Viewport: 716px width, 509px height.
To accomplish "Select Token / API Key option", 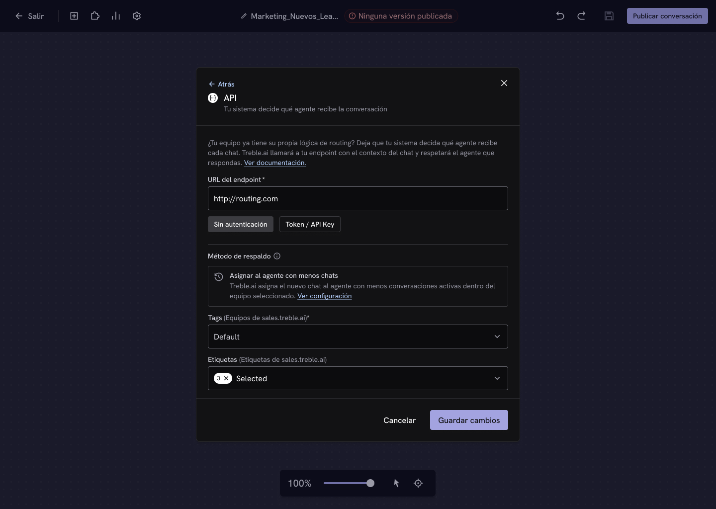I will coord(310,224).
